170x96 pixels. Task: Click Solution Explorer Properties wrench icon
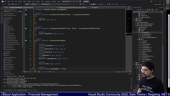point(156,10)
